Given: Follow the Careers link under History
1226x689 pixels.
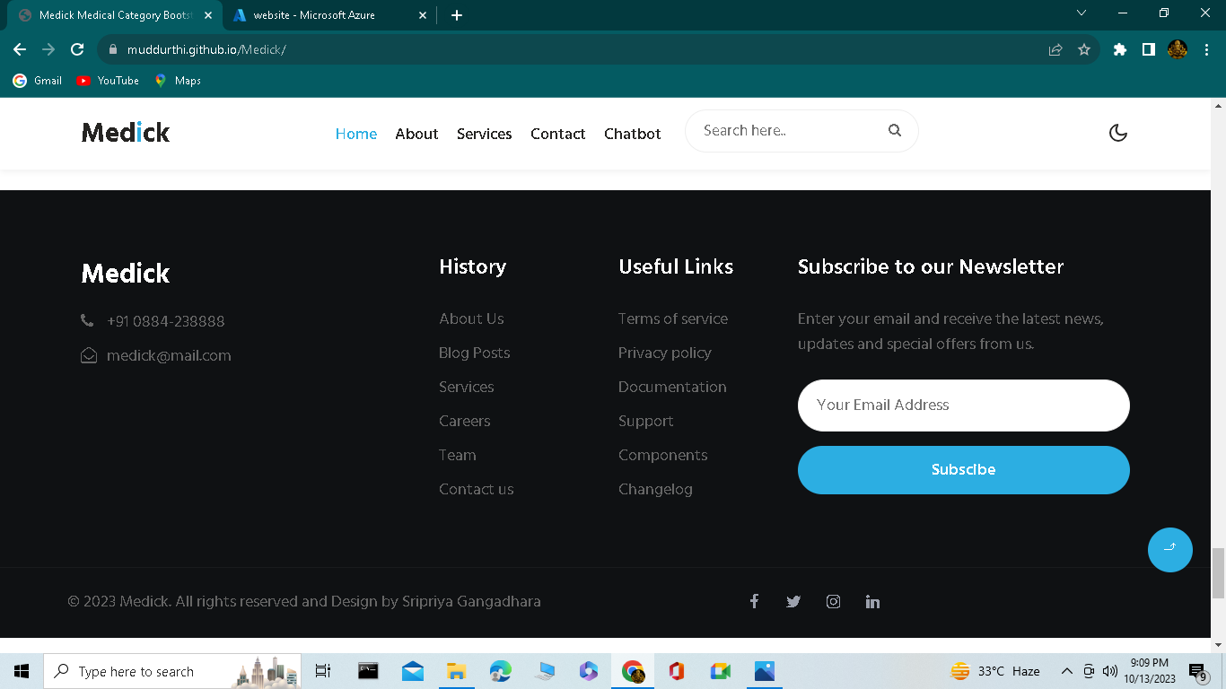Looking at the screenshot, I should (464, 420).
